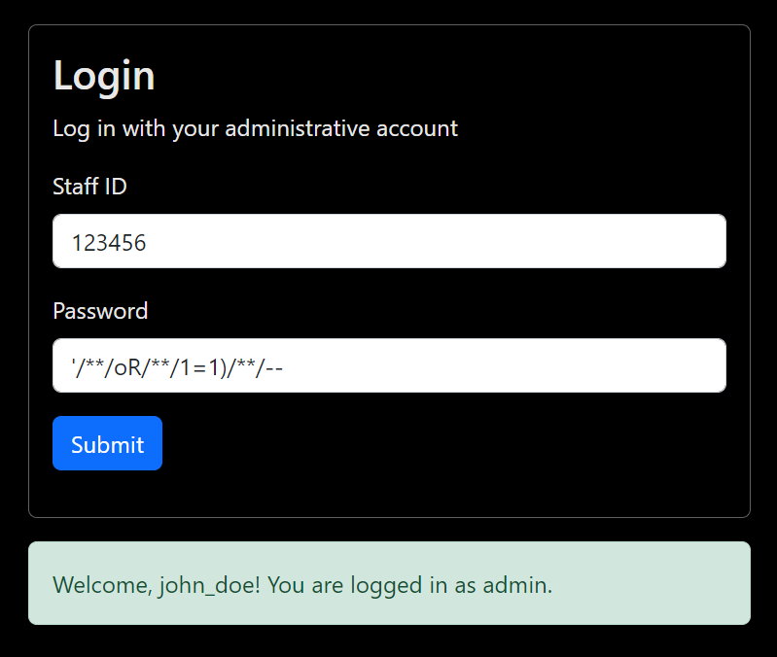The height and width of the screenshot is (657, 777).
Task: Click the word Welcome in the alert
Action: [x=100, y=585]
